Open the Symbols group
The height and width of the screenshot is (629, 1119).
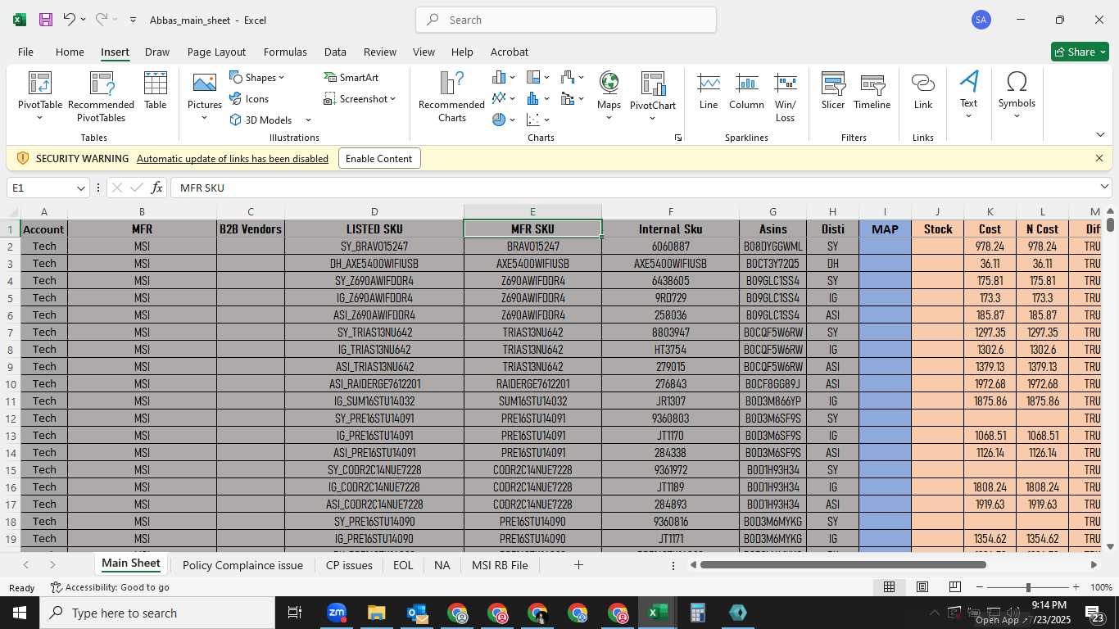click(1017, 95)
